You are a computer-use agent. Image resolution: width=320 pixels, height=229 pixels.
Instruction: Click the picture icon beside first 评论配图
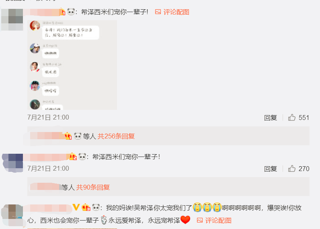[x=158, y=12]
